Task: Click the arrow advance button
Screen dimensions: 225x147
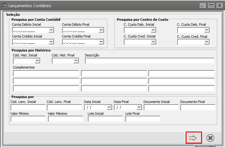Action: point(194,138)
